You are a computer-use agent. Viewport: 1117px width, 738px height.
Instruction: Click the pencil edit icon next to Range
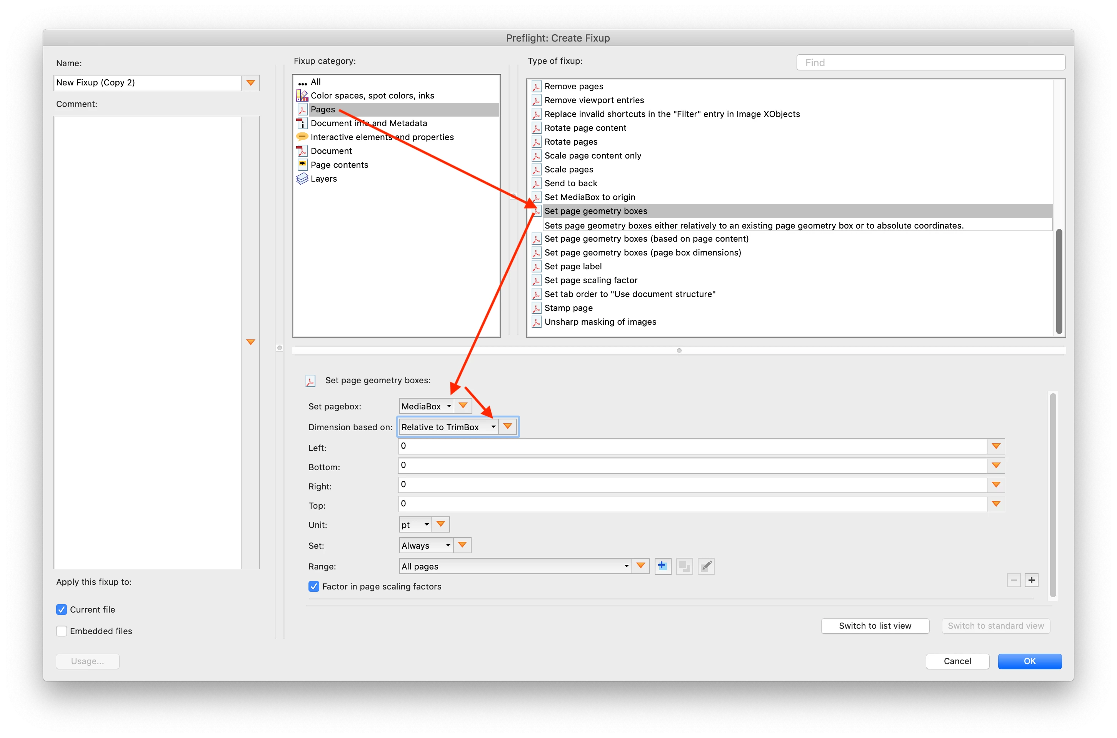pos(706,566)
